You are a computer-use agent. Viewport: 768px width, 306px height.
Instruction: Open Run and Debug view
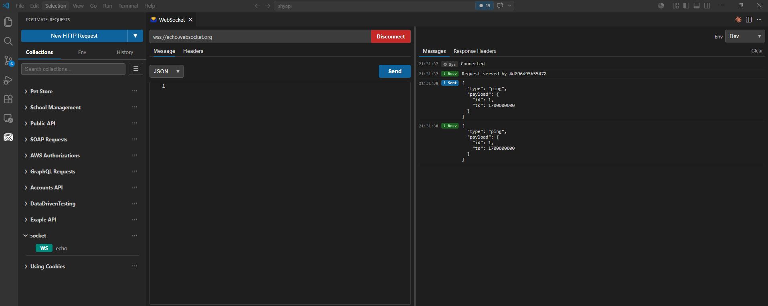(8, 80)
